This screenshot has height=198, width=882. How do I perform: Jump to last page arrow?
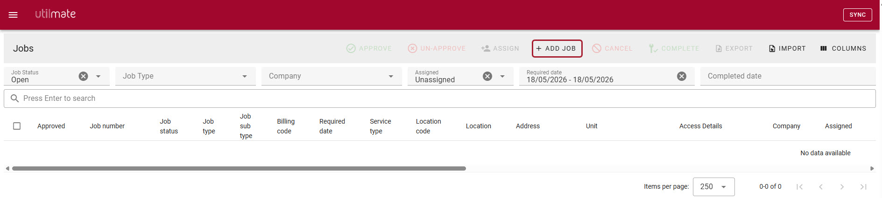click(863, 187)
